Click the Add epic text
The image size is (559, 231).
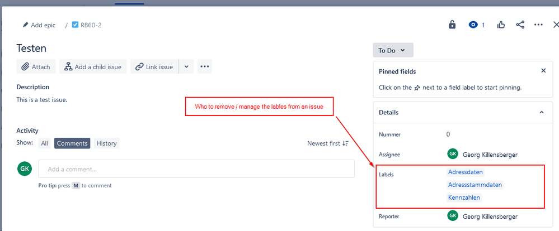coord(43,25)
